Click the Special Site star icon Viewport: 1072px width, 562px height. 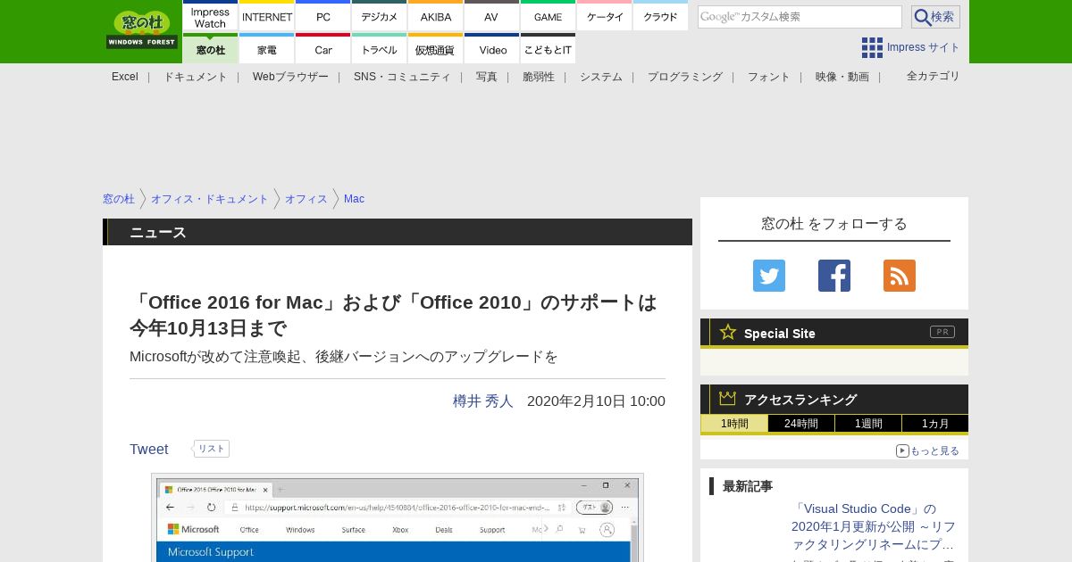pos(728,333)
